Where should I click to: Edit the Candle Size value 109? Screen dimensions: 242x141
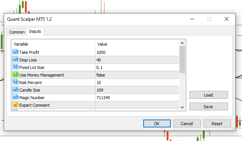click(x=137, y=90)
